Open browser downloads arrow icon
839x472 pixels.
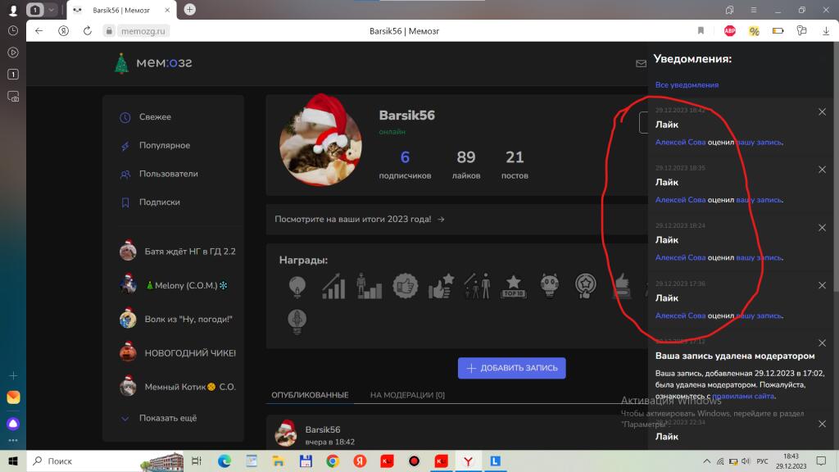tap(826, 31)
